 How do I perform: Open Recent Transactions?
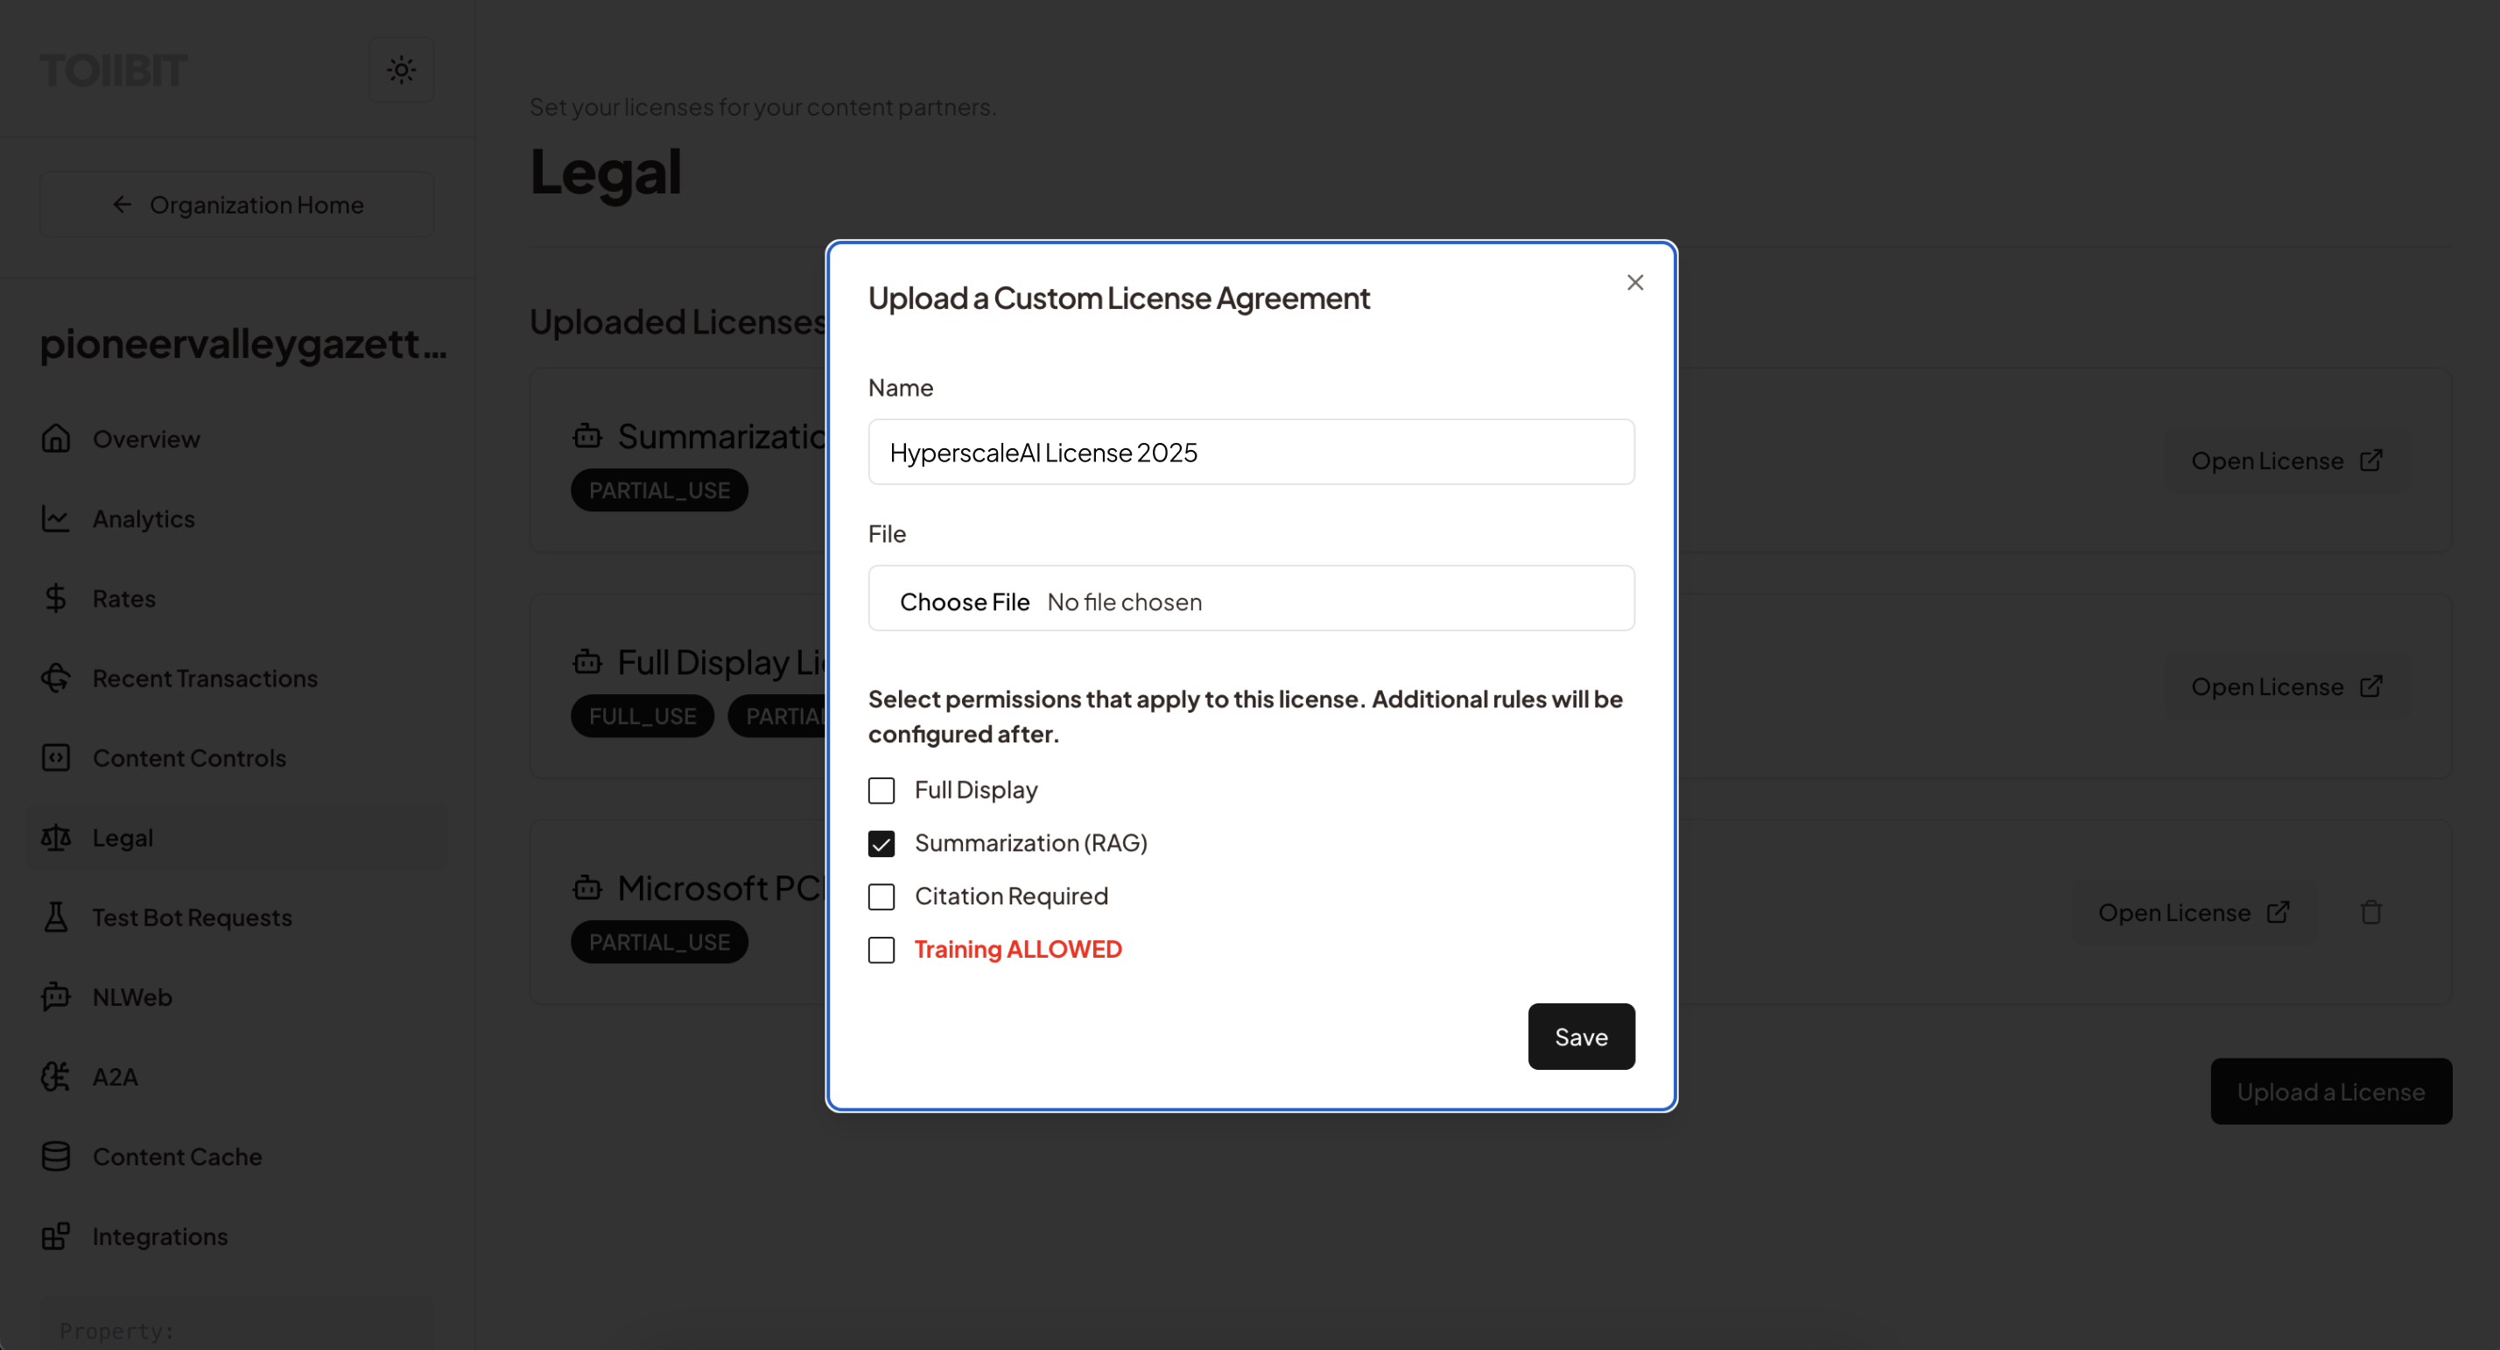tap(204, 678)
